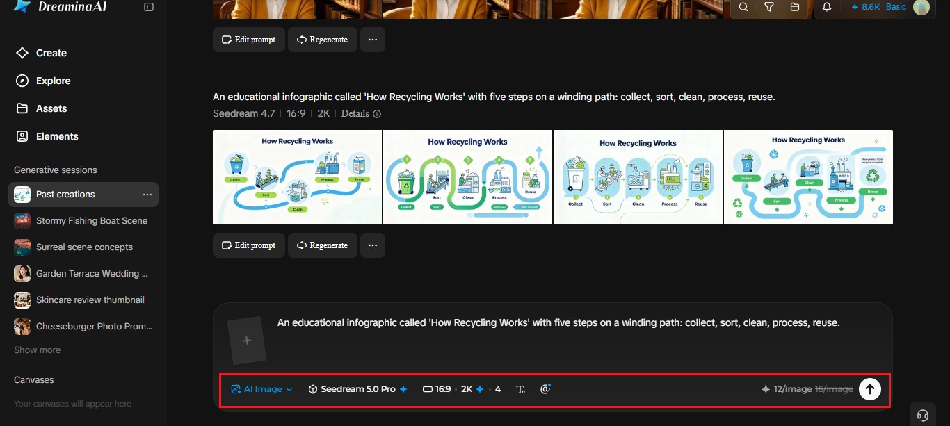Open the Surreal scene concepts session
The width and height of the screenshot is (950, 426).
point(83,247)
